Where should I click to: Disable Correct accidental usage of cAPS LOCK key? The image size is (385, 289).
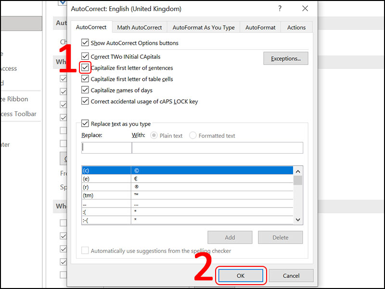pyautogui.click(x=85, y=101)
